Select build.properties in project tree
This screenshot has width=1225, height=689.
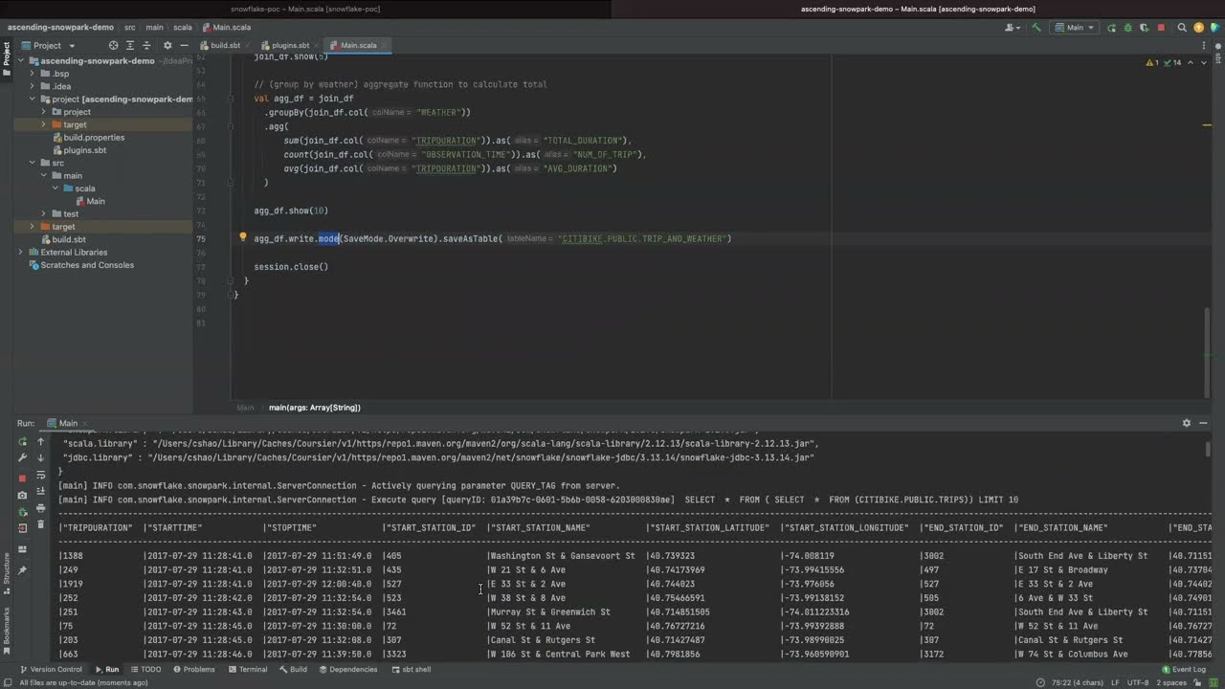(x=88, y=137)
